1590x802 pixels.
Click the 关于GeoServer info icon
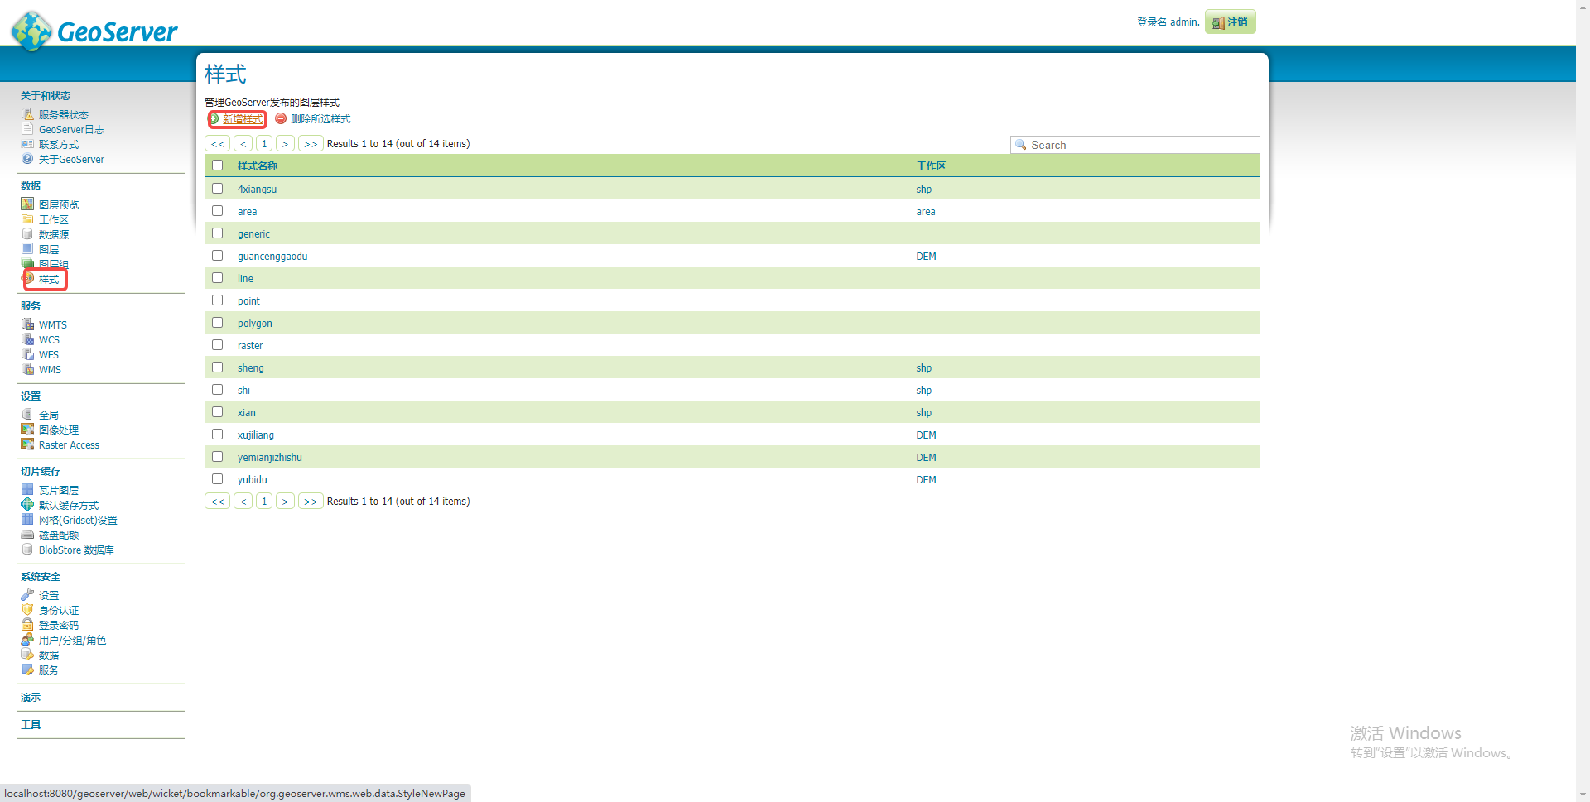(x=27, y=159)
